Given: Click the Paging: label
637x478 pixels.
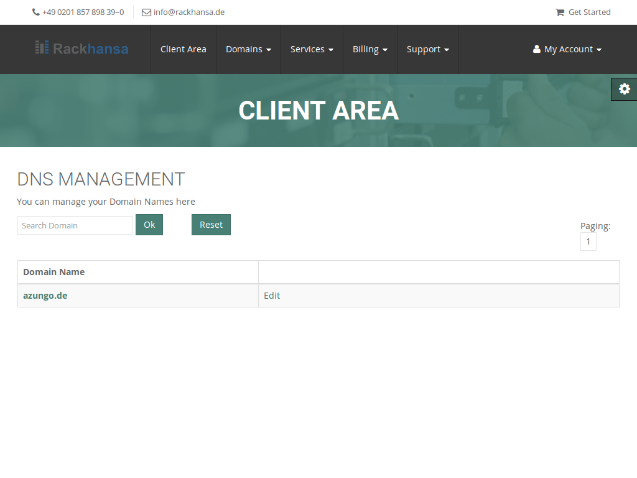Looking at the screenshot, I should (x=595, y=226).
